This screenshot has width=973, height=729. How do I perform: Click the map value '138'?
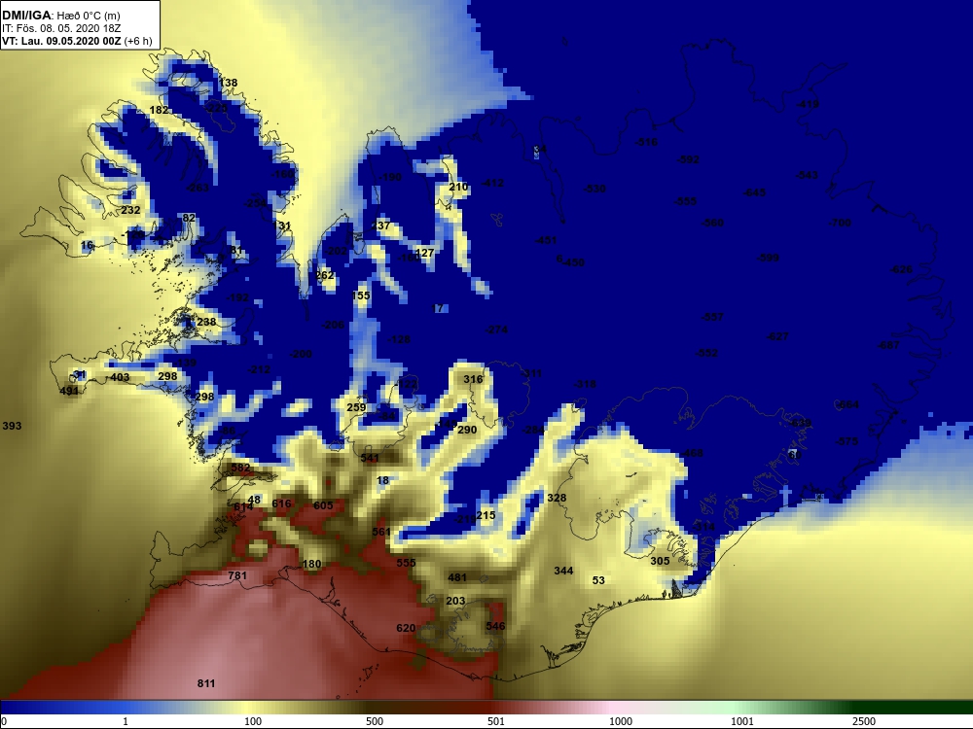[x=229, y=83]
